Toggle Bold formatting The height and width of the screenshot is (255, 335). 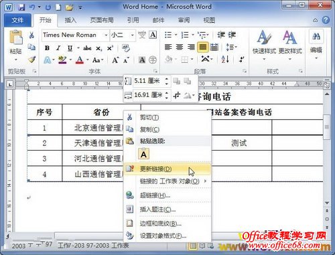47,48
